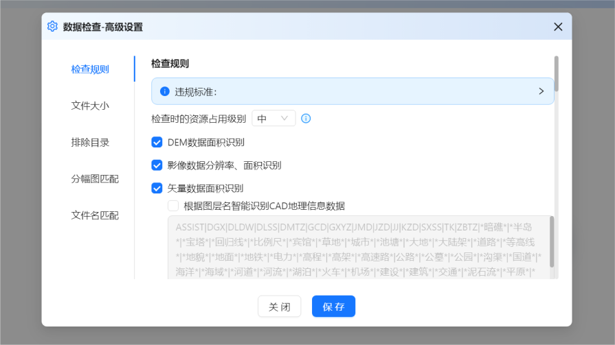Enable 根据图层名智能识别CAD地理信息数据 checkbox

coord(173,206)
